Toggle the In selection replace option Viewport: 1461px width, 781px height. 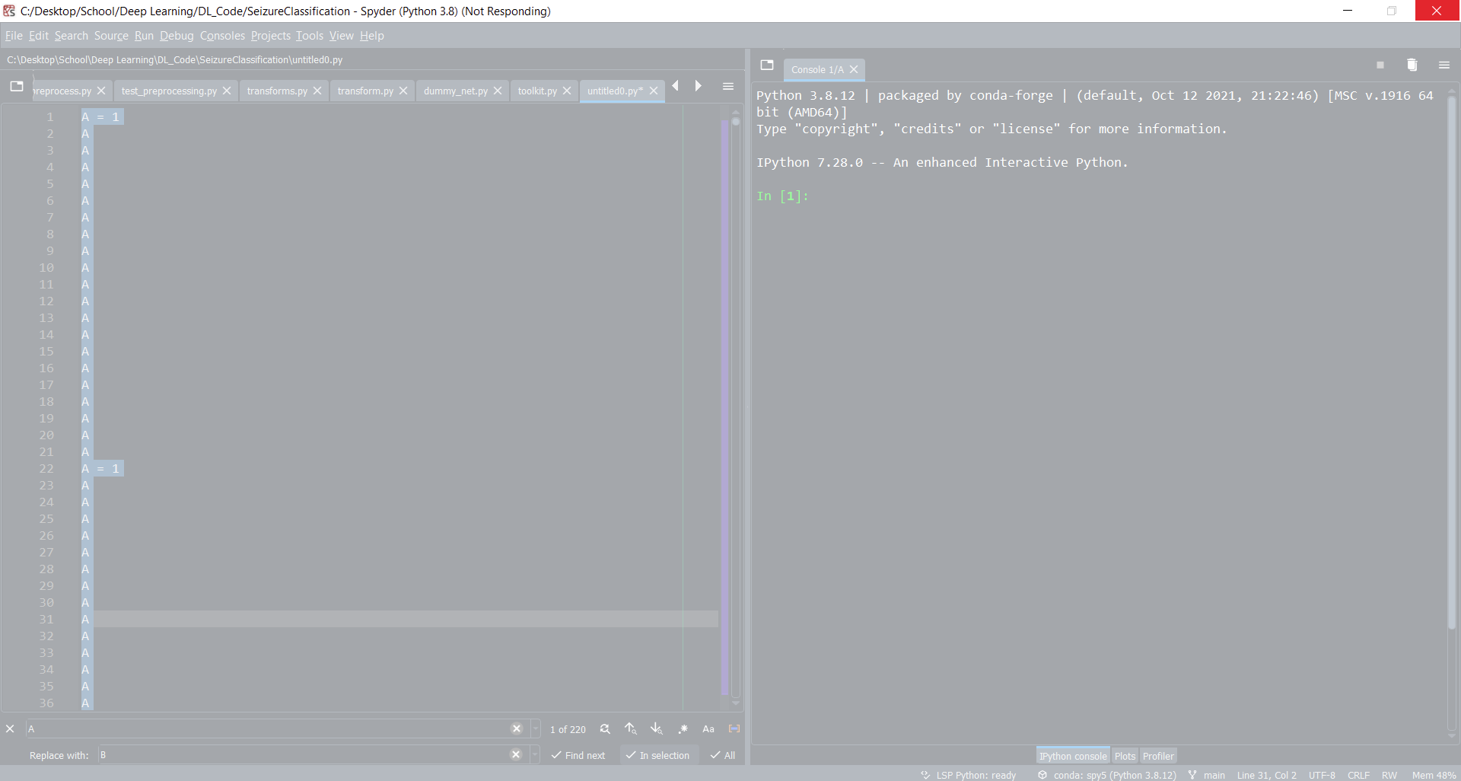(658, 756)
